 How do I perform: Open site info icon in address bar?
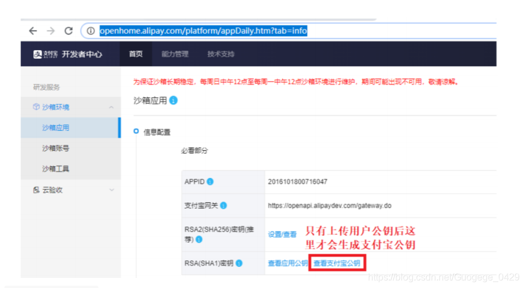click(x=91, y=31)
